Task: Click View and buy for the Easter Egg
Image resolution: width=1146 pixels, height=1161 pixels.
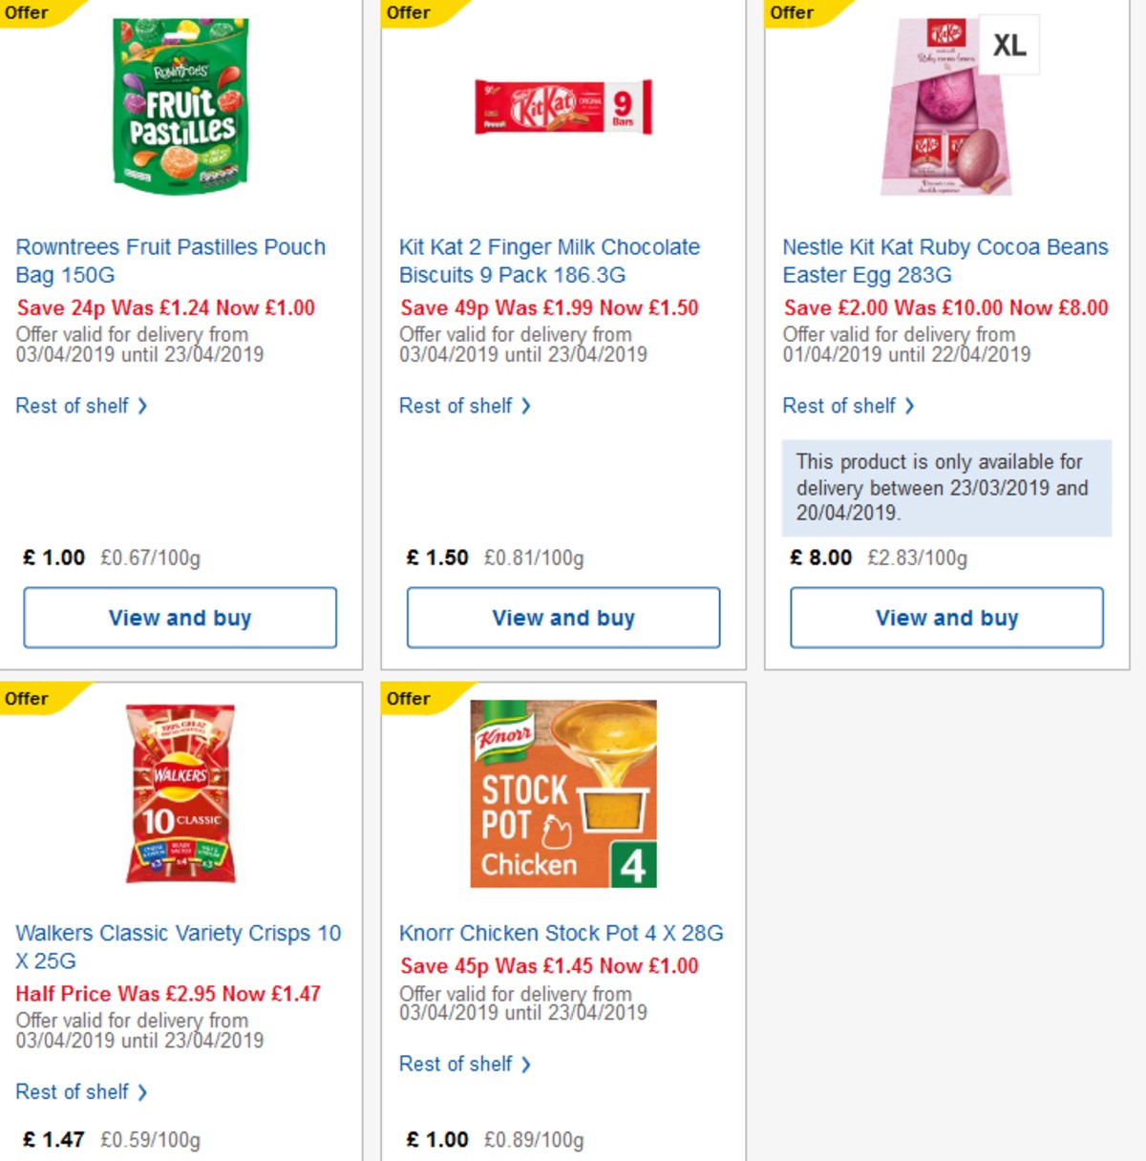Action: [945, 618]
